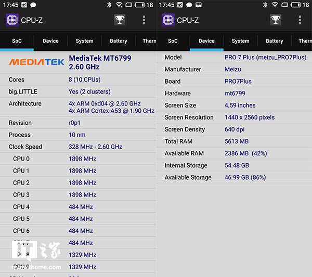Tap CPU-Z app logo in right screen
The height and width of the screenshot is (277, 312).
pos(168,20)
